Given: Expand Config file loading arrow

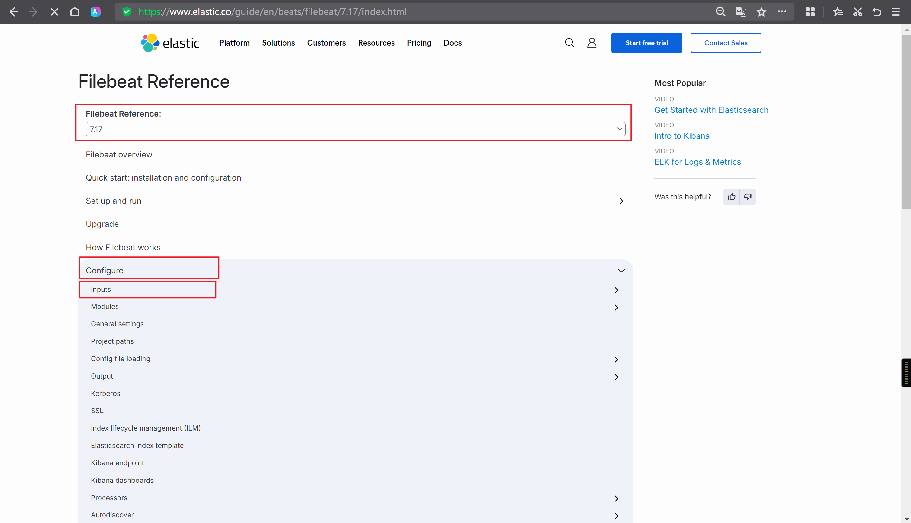Looking at the screenshot, I should click(x=616, y=360).
